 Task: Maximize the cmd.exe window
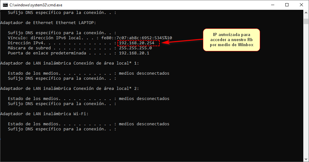tap(287, 5)
